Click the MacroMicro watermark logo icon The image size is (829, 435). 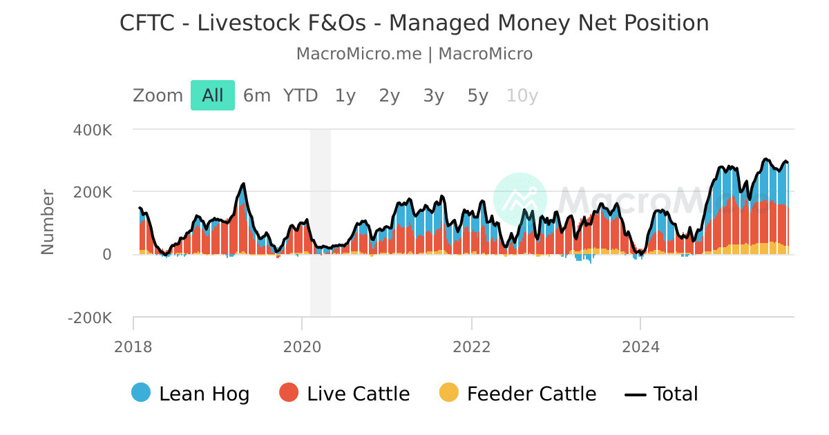[x=520, y=200]
